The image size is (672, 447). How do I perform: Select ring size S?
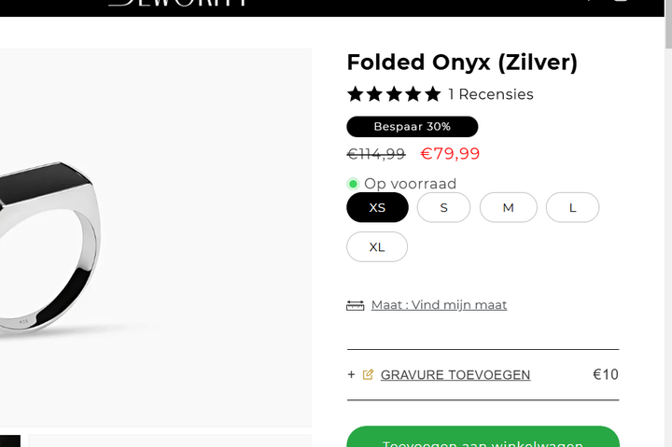[x=443, y=207]
